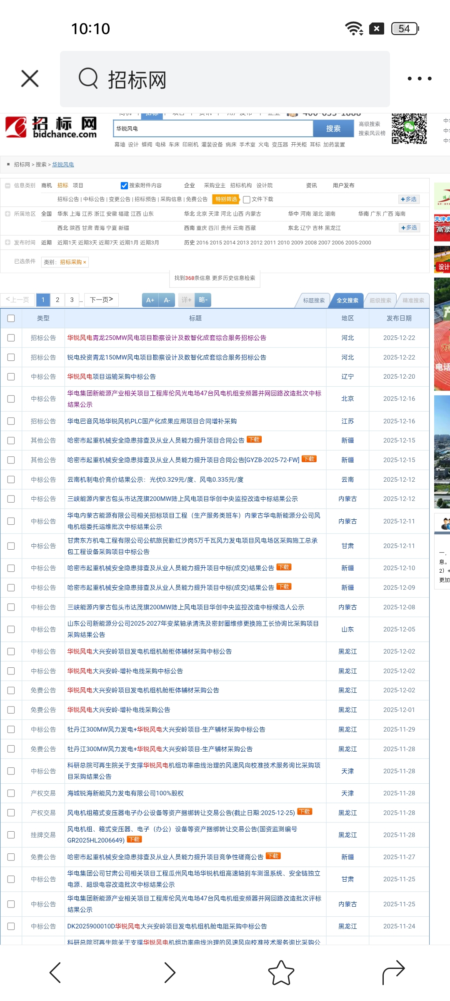Switch to 标题搜索 tab
450x1001 pixels.
314,300
